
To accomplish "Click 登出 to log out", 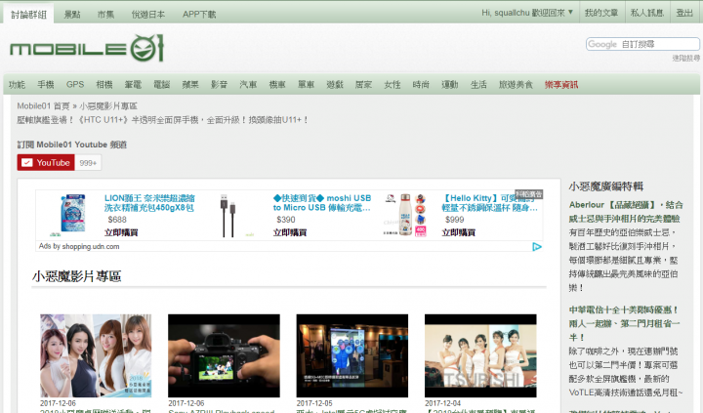I will click(684, 13).
